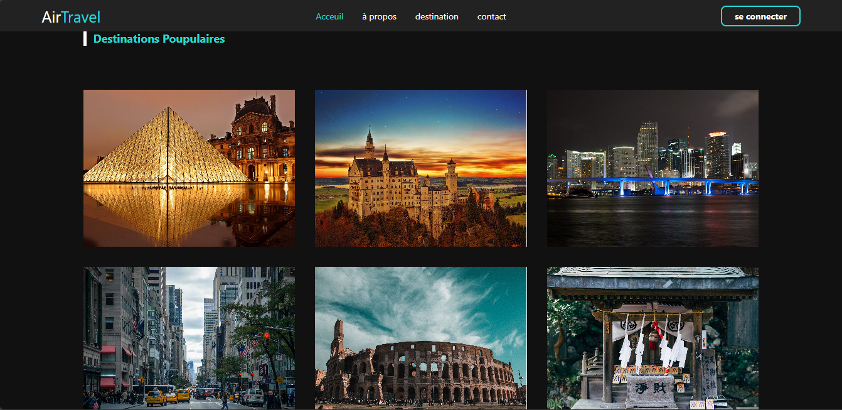Open the night city skyline photo

pyautogui.click(x=653, y=168)
